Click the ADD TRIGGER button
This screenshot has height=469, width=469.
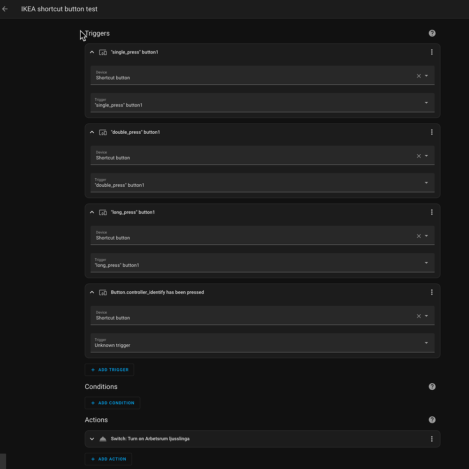tap(109, 370)
